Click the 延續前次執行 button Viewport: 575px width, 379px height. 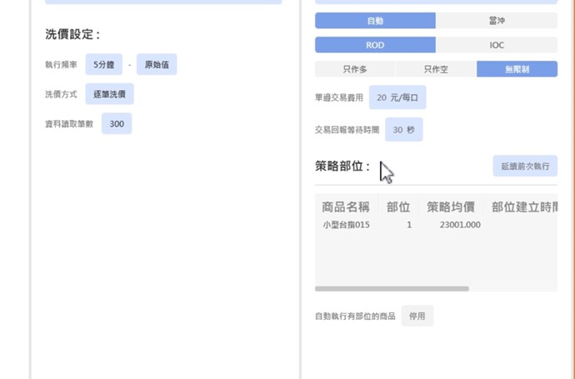[525, 167]
